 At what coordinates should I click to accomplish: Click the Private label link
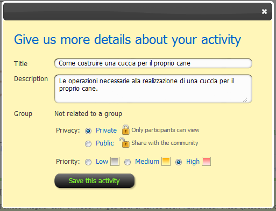[106, 130]
